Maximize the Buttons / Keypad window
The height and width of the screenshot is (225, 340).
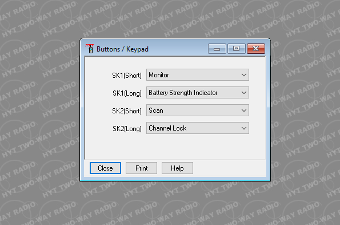[x=237, y=49]
